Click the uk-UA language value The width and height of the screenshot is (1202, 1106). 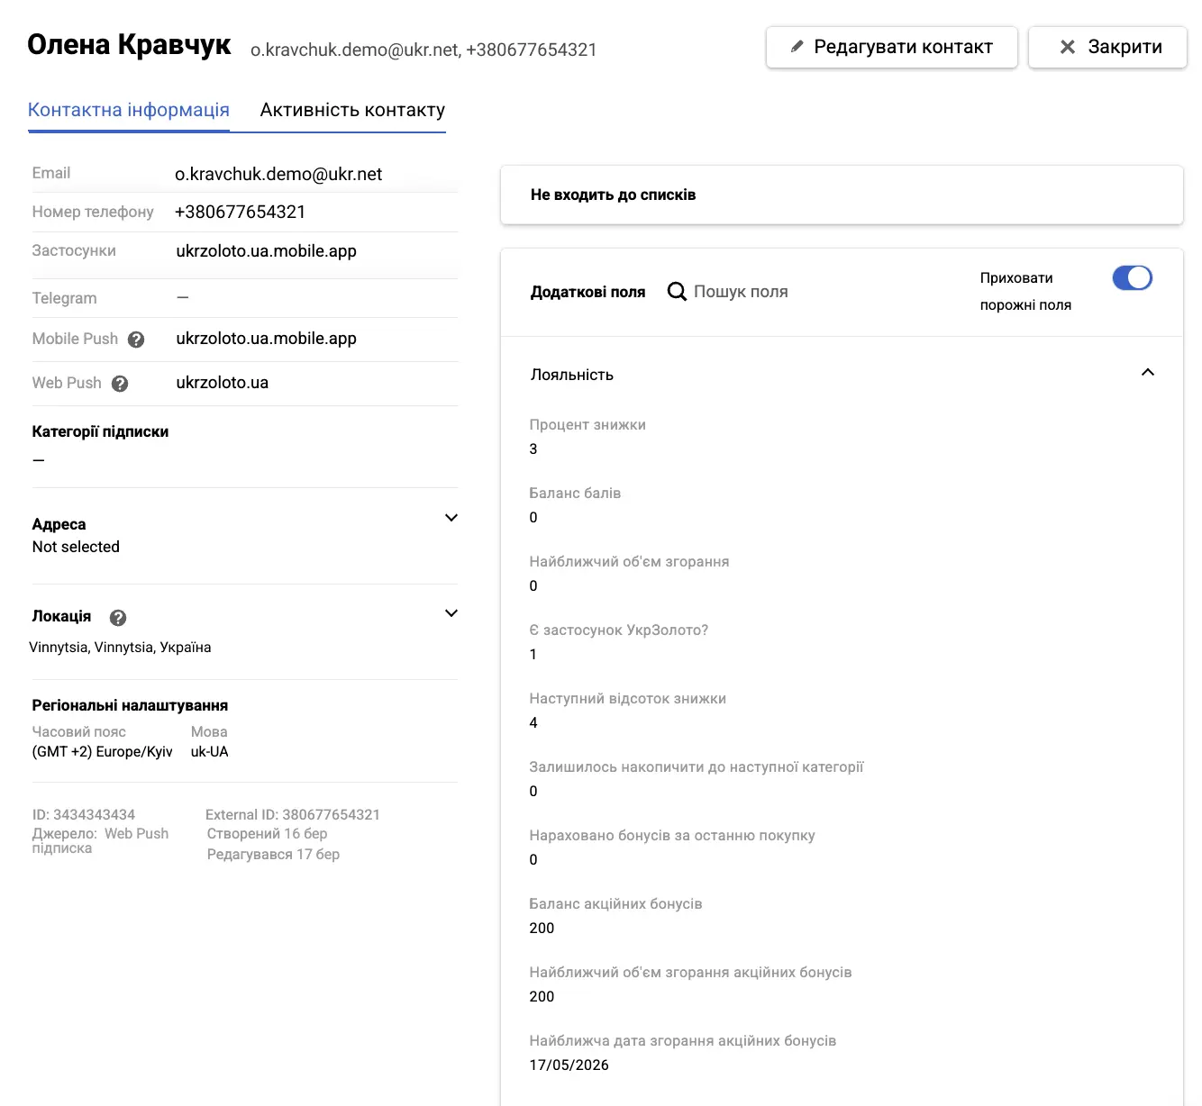[x=210, y=752]
